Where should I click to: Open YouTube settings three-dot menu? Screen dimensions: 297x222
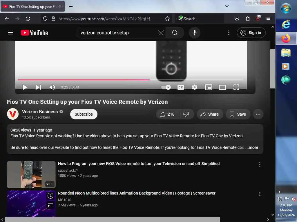coord(229,33)
